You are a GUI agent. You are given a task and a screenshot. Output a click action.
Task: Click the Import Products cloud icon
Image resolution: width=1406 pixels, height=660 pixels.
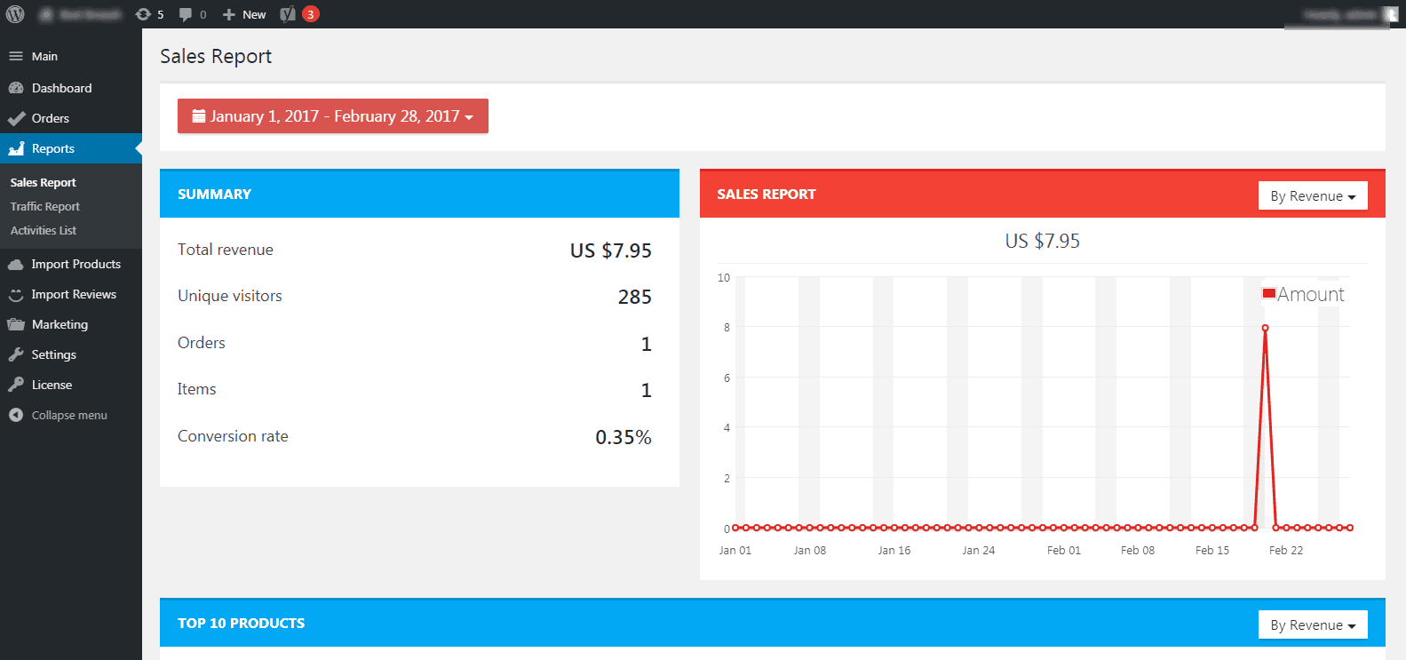pyautogui.click(x=16, y=264)
